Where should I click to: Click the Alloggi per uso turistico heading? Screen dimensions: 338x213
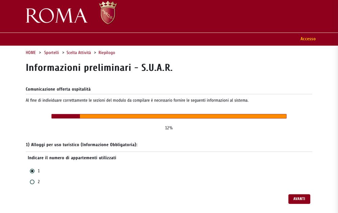[x=82, y=145]
